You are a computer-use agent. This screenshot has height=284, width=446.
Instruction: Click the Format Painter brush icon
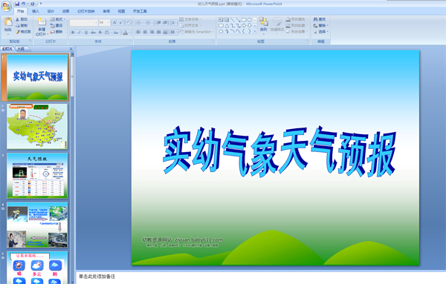click(18, 32)
